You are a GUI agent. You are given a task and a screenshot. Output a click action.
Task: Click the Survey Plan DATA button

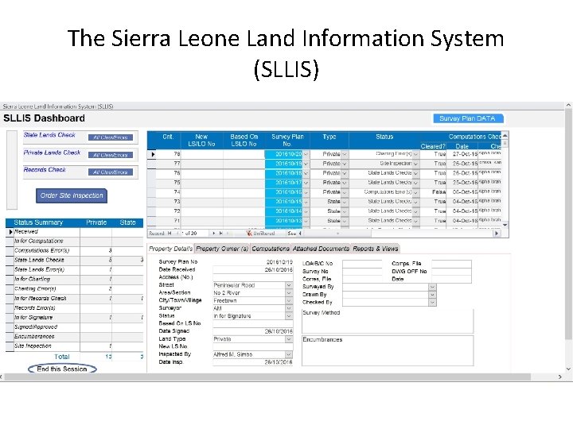pos(468,118)
